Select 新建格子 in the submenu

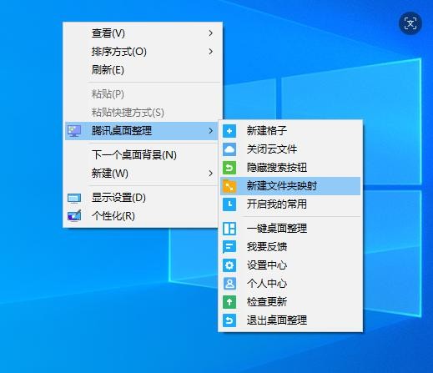pos(290,131)
